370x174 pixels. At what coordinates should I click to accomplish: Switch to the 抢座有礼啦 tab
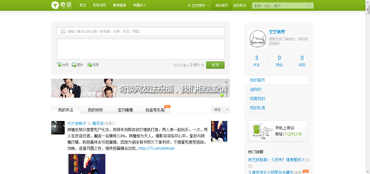pyautogui.click(x=155, y=110)
